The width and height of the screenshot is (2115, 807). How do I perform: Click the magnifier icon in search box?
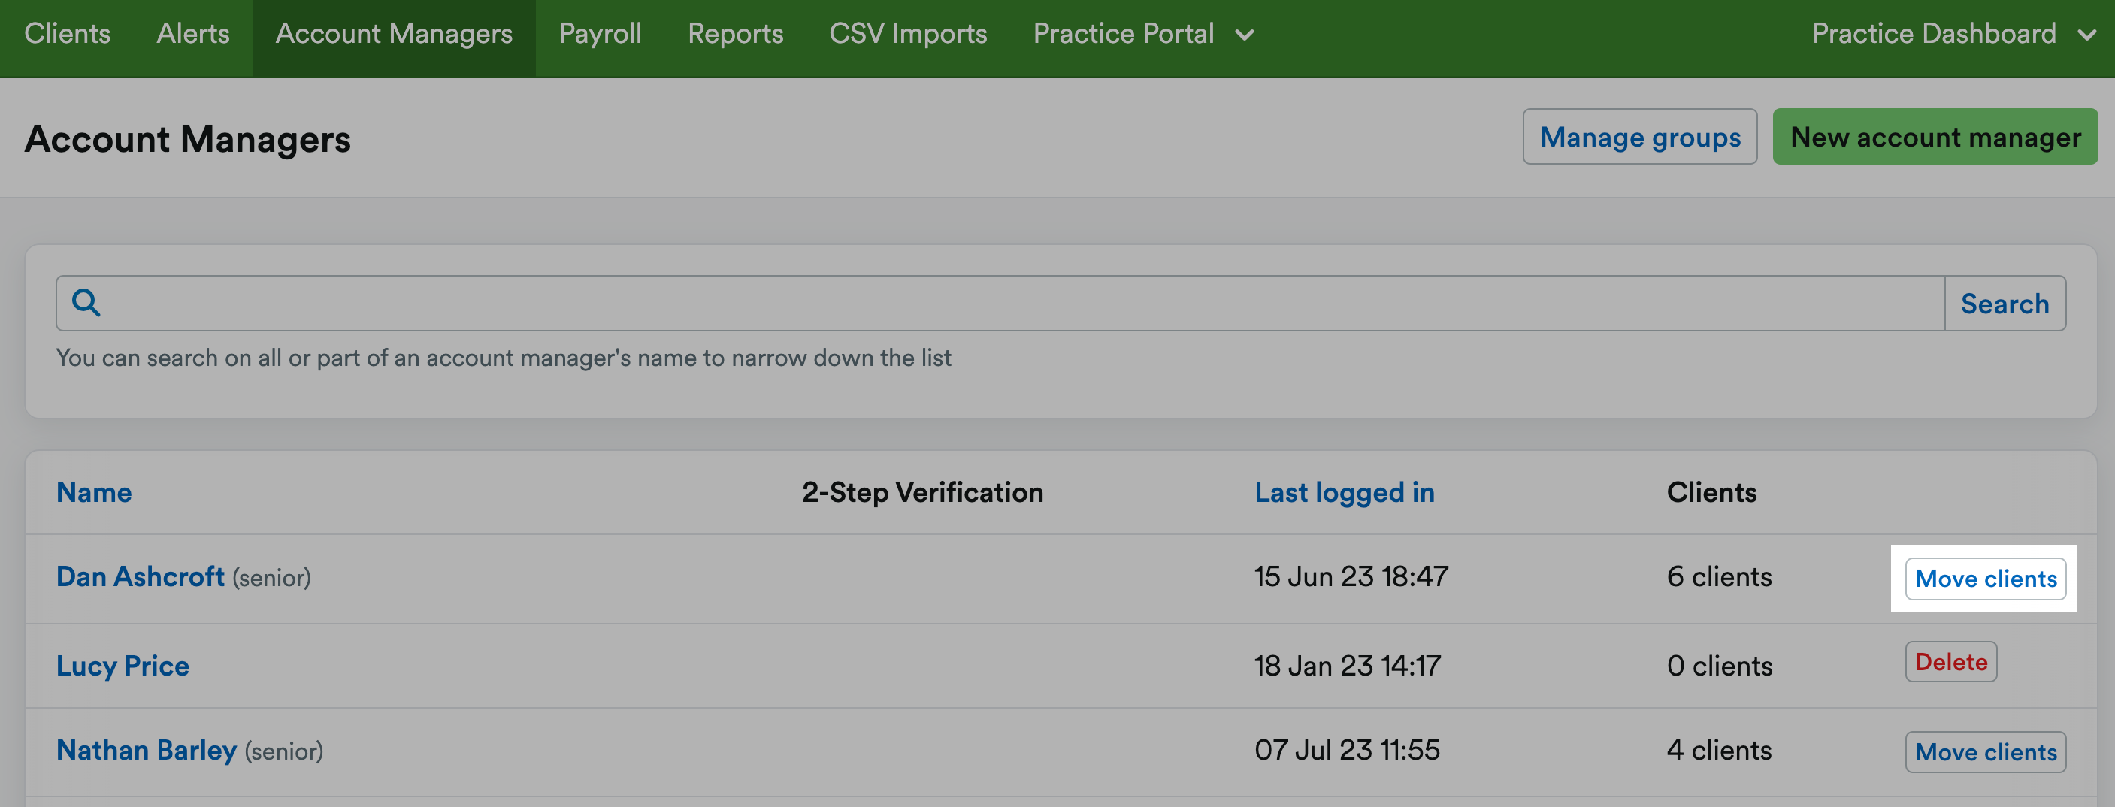[86, 303]
